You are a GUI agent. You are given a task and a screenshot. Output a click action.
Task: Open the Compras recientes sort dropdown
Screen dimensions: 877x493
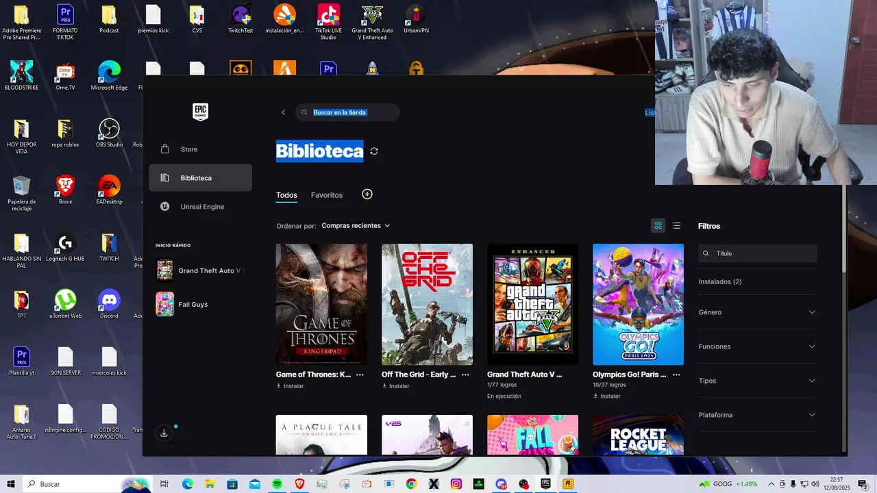tap(356, 225)
